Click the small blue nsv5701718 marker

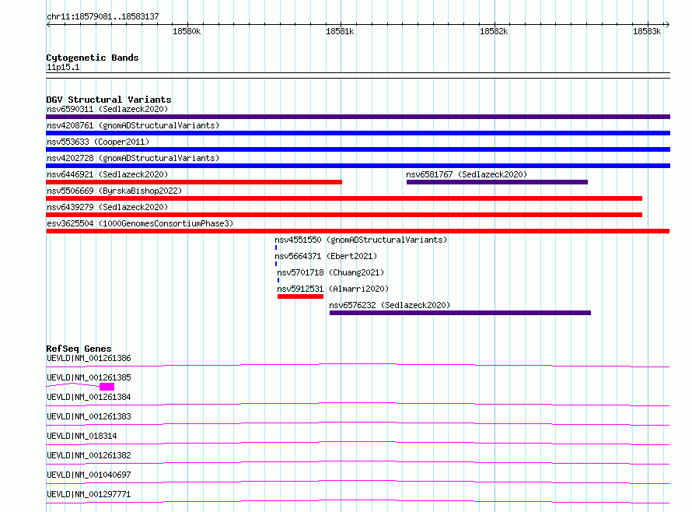point(278,280)
